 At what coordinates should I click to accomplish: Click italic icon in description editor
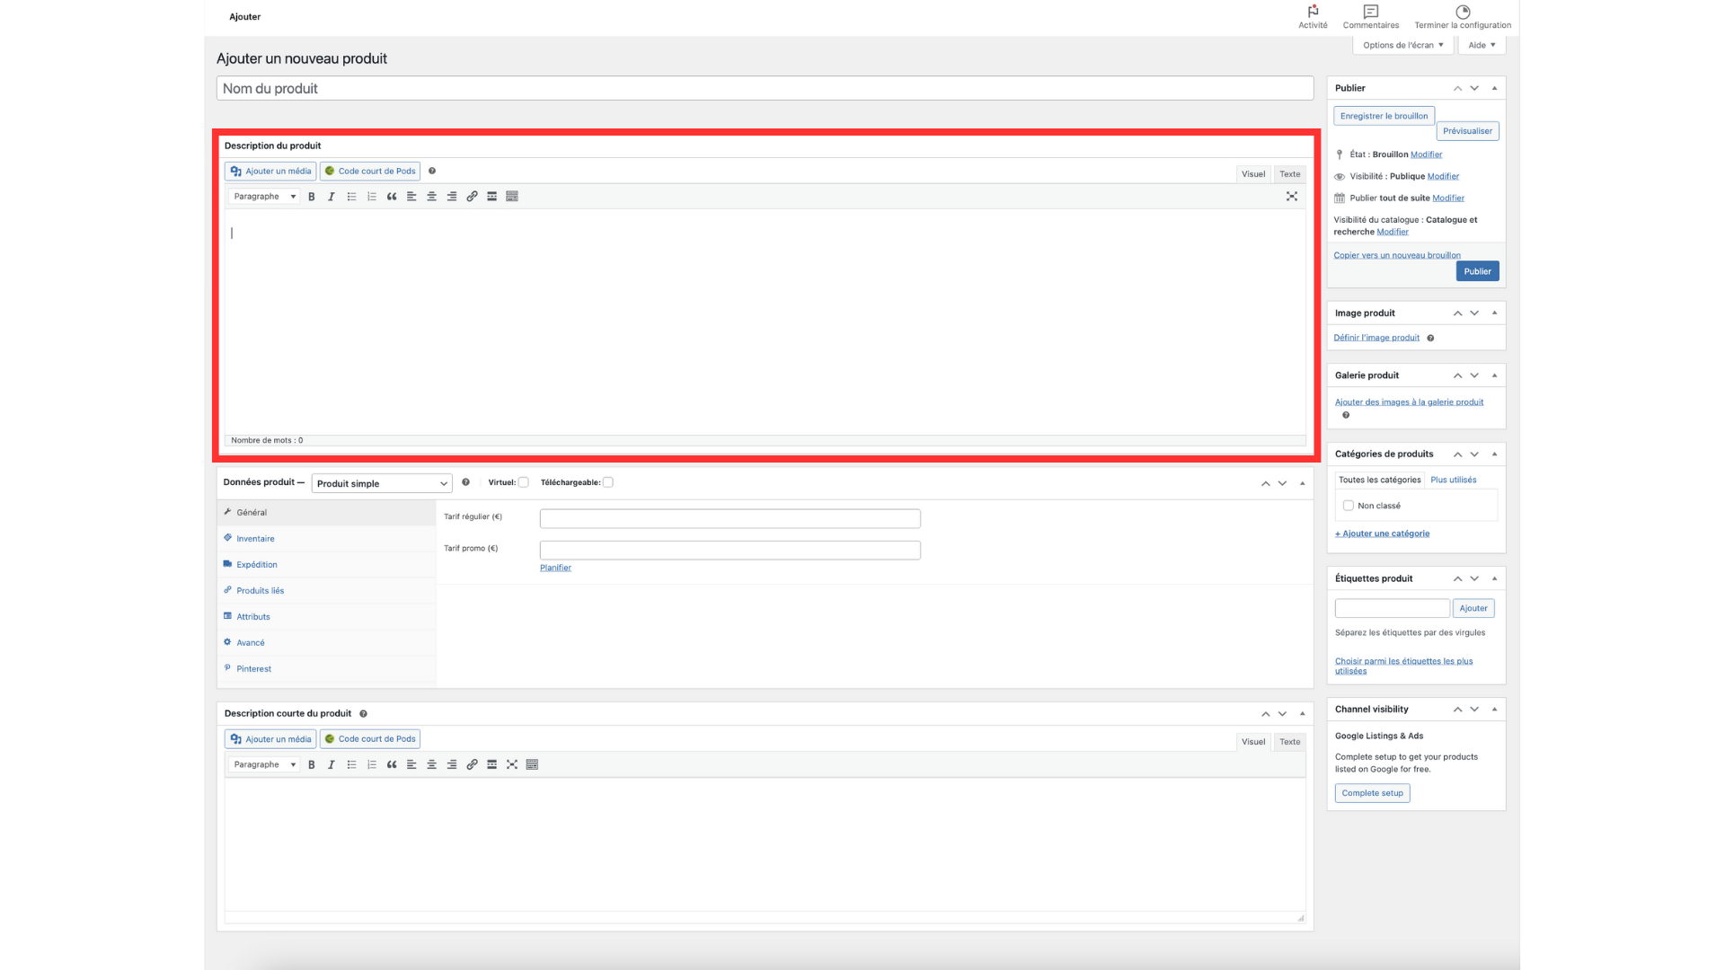tap(332, 197)
